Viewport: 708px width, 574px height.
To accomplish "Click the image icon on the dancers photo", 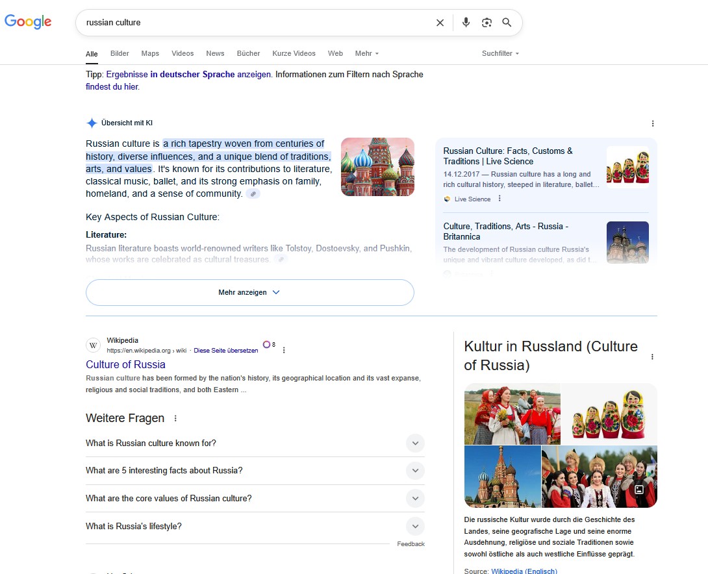I will click(x=639, y=490).
